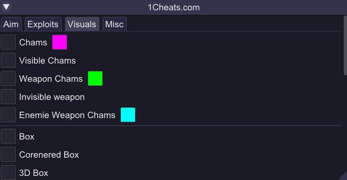Toggle the Visible Chams checkbox
Viewport: 347px width, 180px height.
point(8,60)
